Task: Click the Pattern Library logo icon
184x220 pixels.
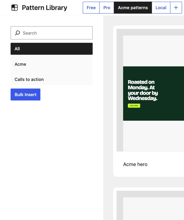Action: [15, 8]
